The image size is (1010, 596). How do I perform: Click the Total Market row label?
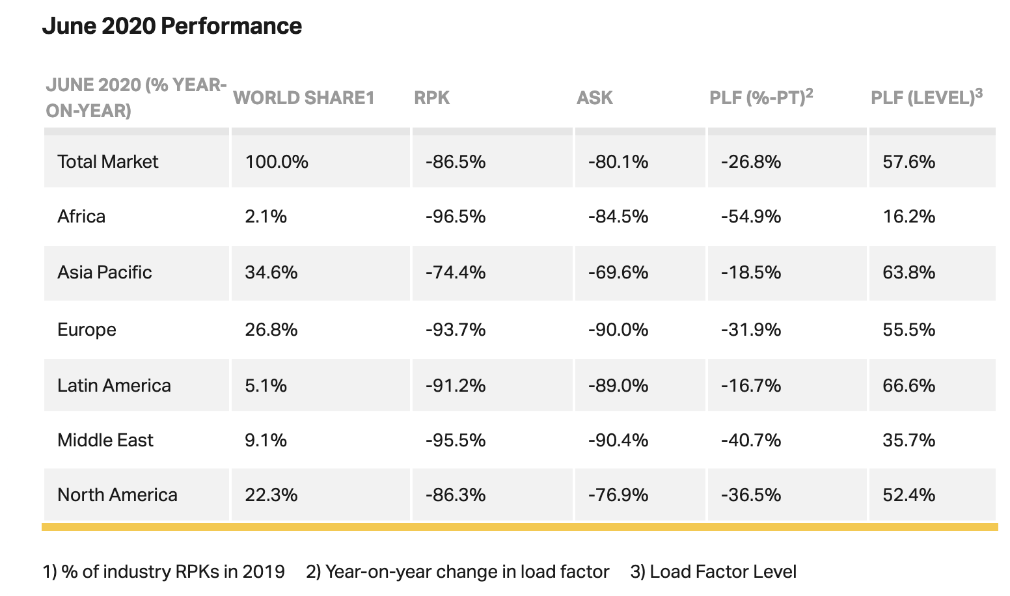click(108, 161)
